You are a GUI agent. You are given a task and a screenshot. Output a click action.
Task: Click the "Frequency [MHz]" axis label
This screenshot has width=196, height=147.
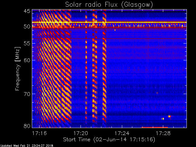coord(17,69)
